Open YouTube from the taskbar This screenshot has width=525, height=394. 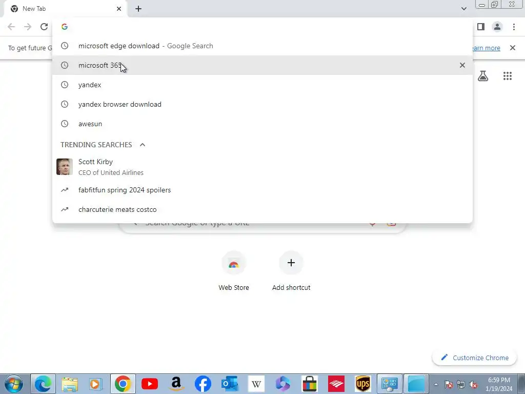click(150, 384)
